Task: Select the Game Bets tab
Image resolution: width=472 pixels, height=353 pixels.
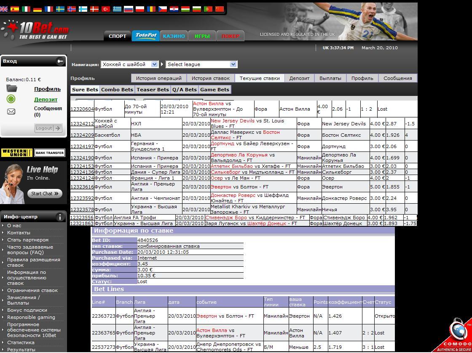Action: point(215,90)
